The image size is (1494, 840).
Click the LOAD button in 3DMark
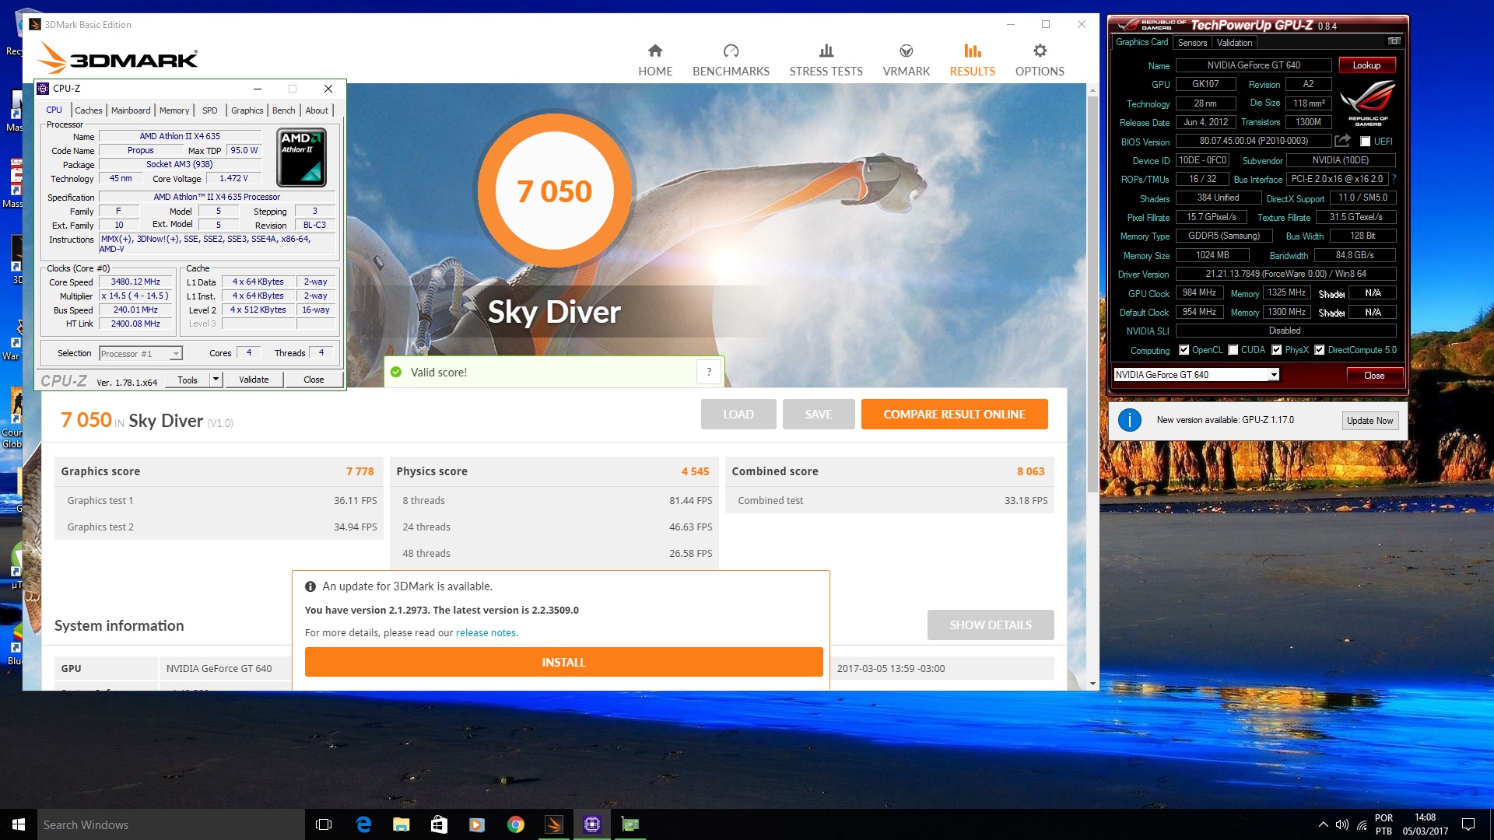click(x=738, y=415)
